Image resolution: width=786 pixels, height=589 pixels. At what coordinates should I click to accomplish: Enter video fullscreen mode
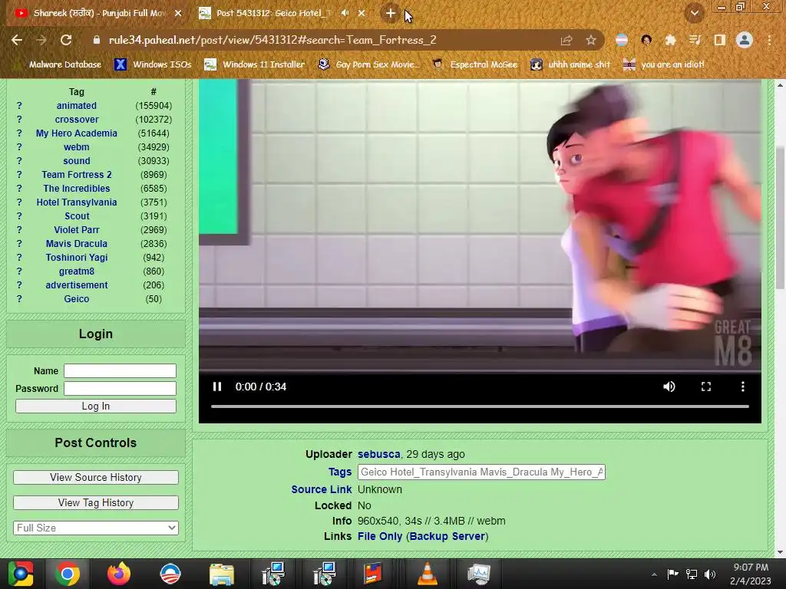pyautogui.click(x=706, y=387)
